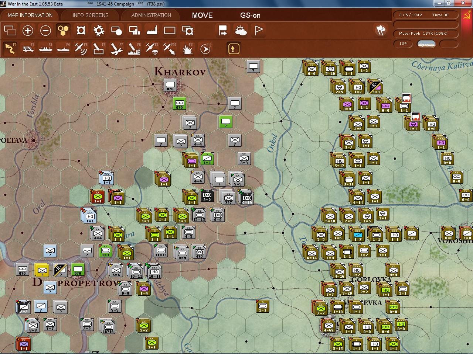This screenshot has height=354, width=473.
Task: Select the F4 ship mode icon
Action: (x=63, y=49)
